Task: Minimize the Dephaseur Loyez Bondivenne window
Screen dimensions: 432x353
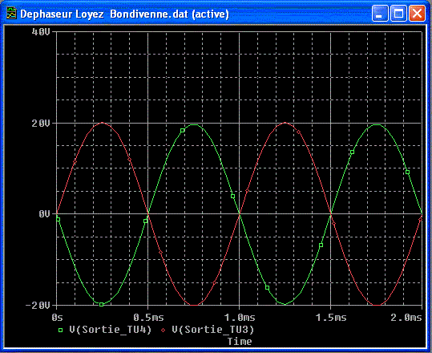Action: point(380,14)
